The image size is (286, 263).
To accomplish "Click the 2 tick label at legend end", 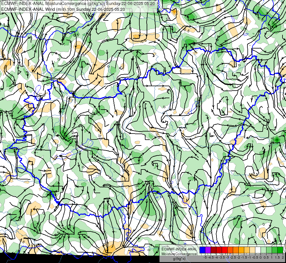I will coord(283,257).
